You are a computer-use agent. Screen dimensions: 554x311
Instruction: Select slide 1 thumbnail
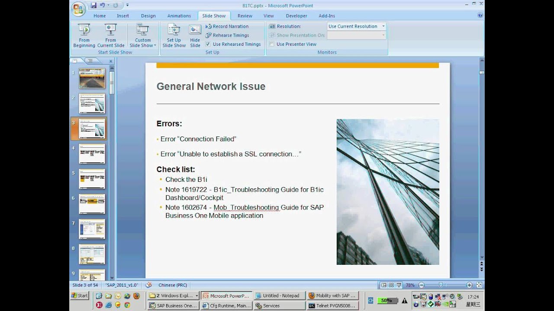[x=92, y=78]
